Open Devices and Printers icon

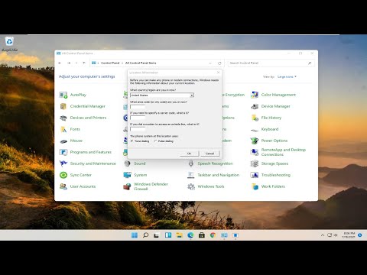coord(63,118)
